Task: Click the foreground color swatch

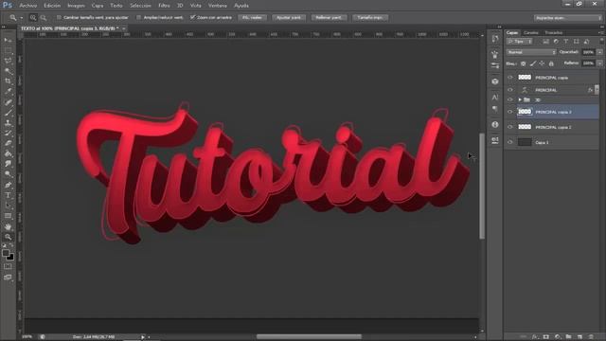Action: [x=6, y=253]
